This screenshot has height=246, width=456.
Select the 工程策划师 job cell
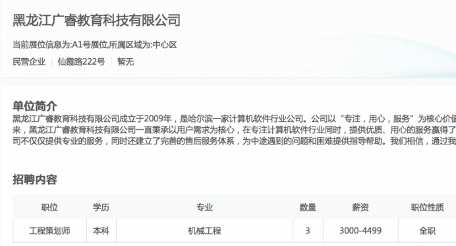coord(49,231)
